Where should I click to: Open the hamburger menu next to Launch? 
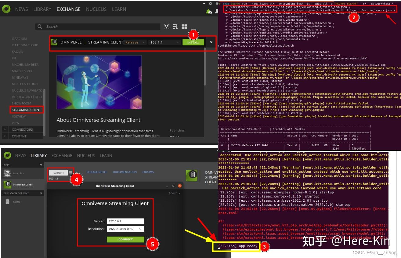[x=70, y=172]
